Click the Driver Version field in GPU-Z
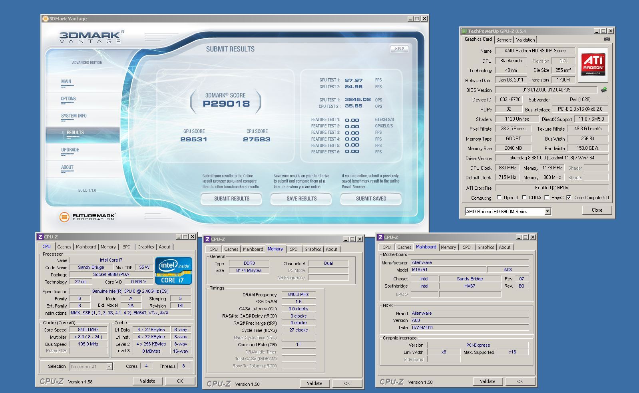This screenshot has height=393, width=639. pyautogui.click(x=551, y=158)
